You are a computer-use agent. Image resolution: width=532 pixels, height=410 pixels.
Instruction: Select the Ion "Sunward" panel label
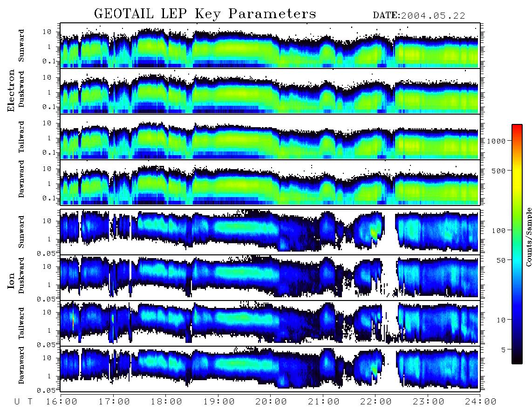tap(21, 232)
